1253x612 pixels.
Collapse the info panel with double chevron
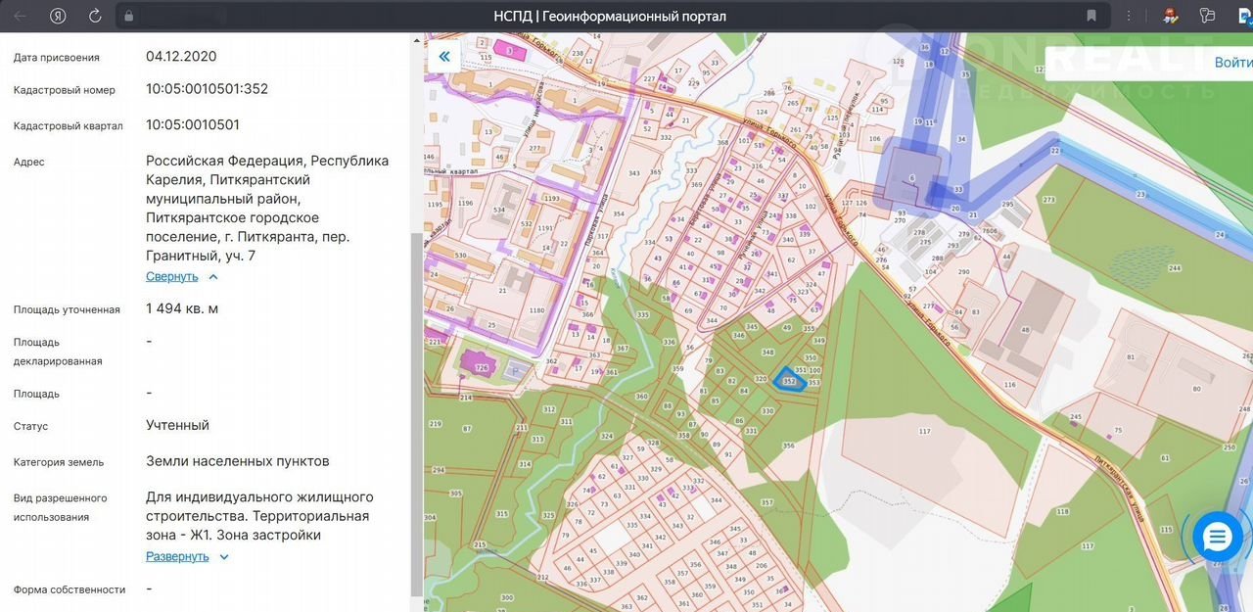pyautogui.click(x=444, y=57)
